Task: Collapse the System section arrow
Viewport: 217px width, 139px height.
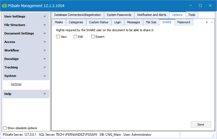Action: click(45, 76)
